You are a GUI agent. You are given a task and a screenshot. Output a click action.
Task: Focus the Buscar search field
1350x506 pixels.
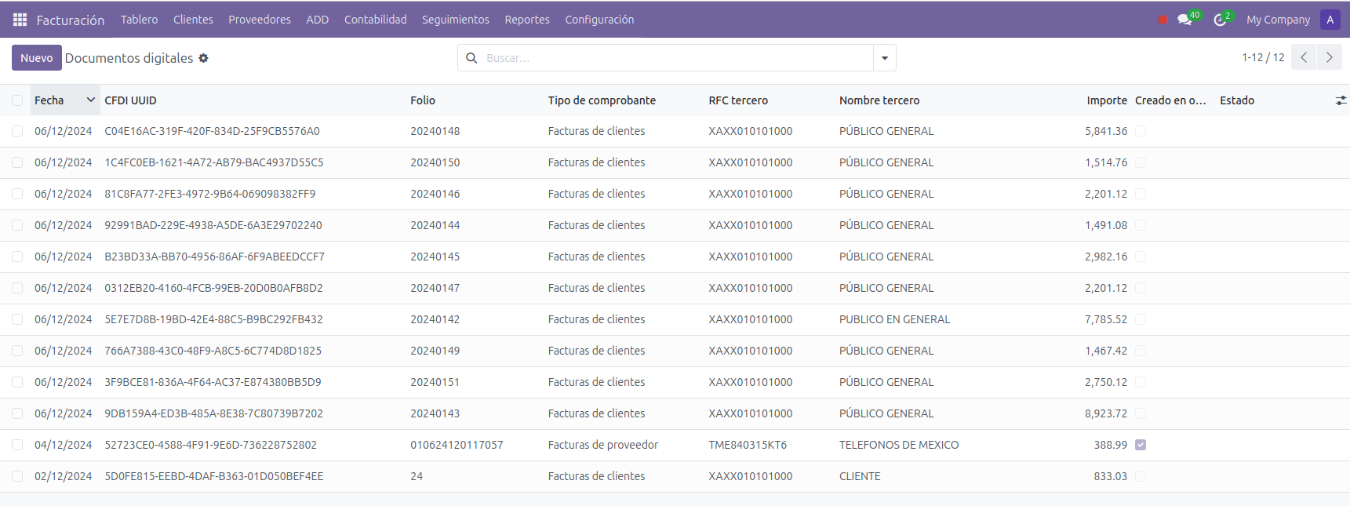675,58
